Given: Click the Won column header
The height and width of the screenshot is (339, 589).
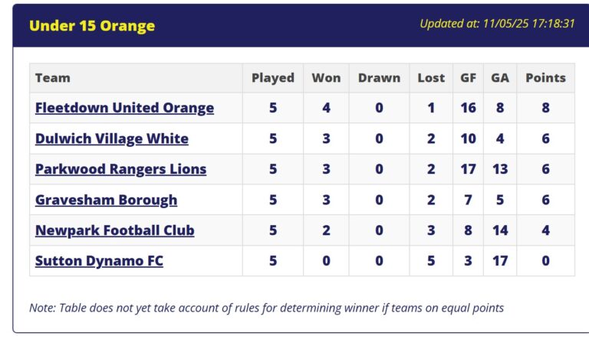Looking at the screenshot, I should pos(326,78).
